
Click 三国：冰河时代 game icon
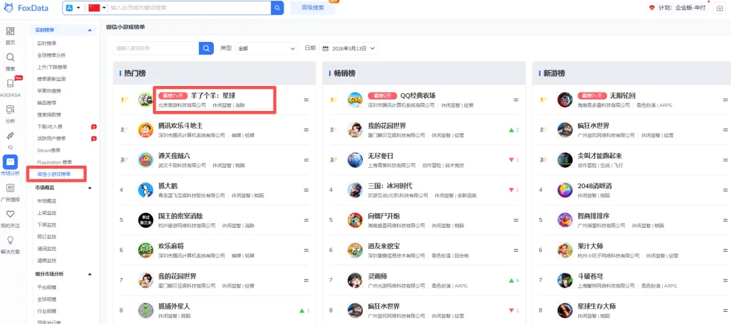[355, 190]
